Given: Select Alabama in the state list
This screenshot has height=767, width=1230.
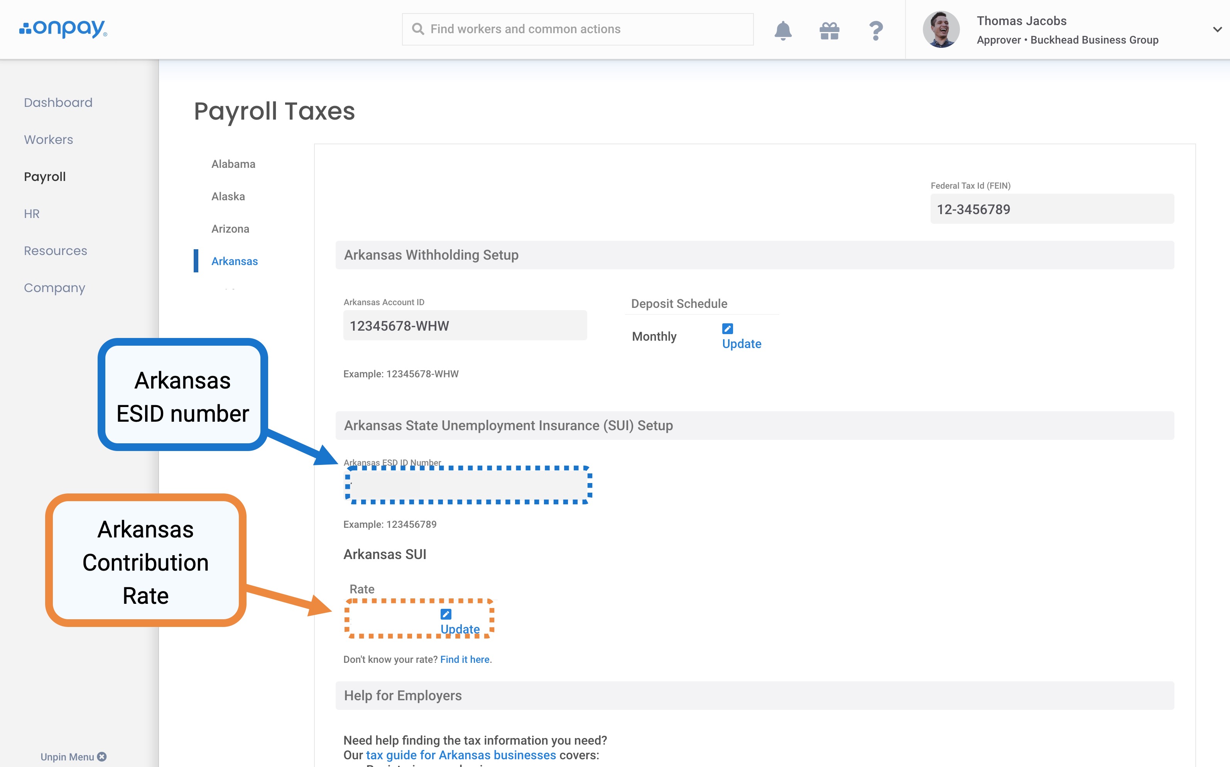Looking at the screenshot, I should tap(233, 164).
